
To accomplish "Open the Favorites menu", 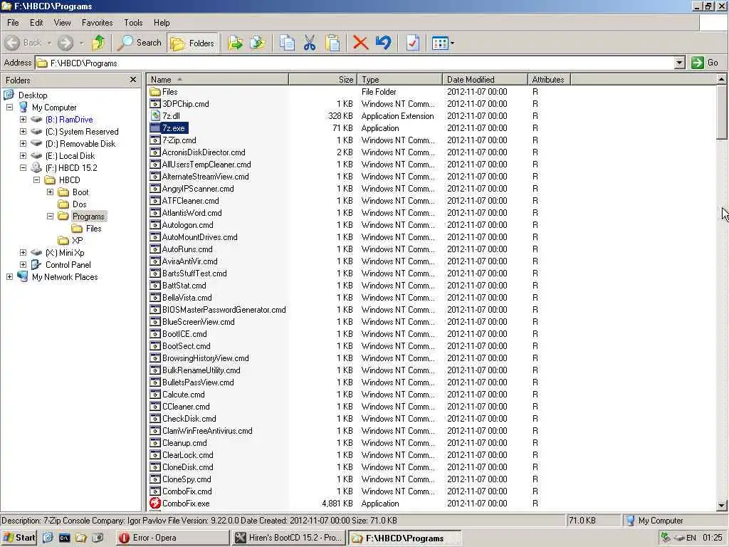I will 97,22.
